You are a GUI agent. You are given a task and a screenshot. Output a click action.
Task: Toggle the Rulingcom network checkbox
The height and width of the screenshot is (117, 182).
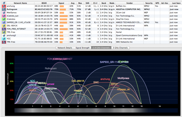pyautogui.click(x=4, y=9)
